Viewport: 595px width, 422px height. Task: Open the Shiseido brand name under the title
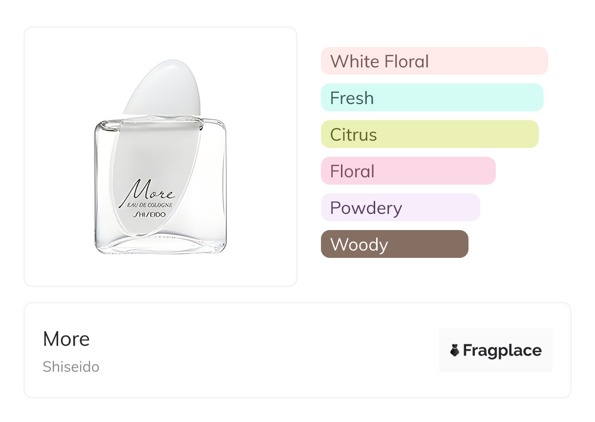tap(71, 367)
